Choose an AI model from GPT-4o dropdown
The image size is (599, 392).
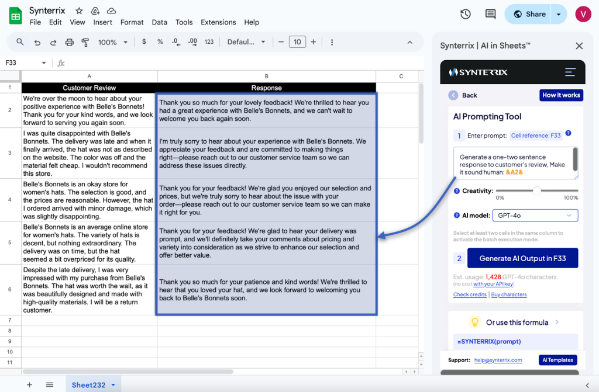point(535,215)
